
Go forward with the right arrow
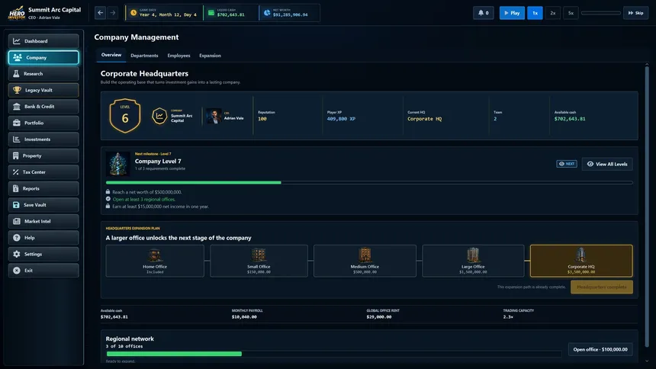coord(113,13)
